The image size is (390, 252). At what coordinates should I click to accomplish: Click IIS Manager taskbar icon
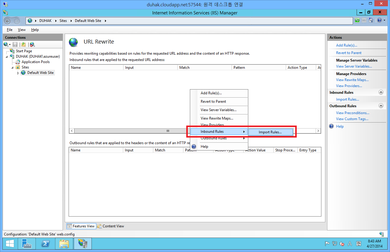click(x=83, y=244)
